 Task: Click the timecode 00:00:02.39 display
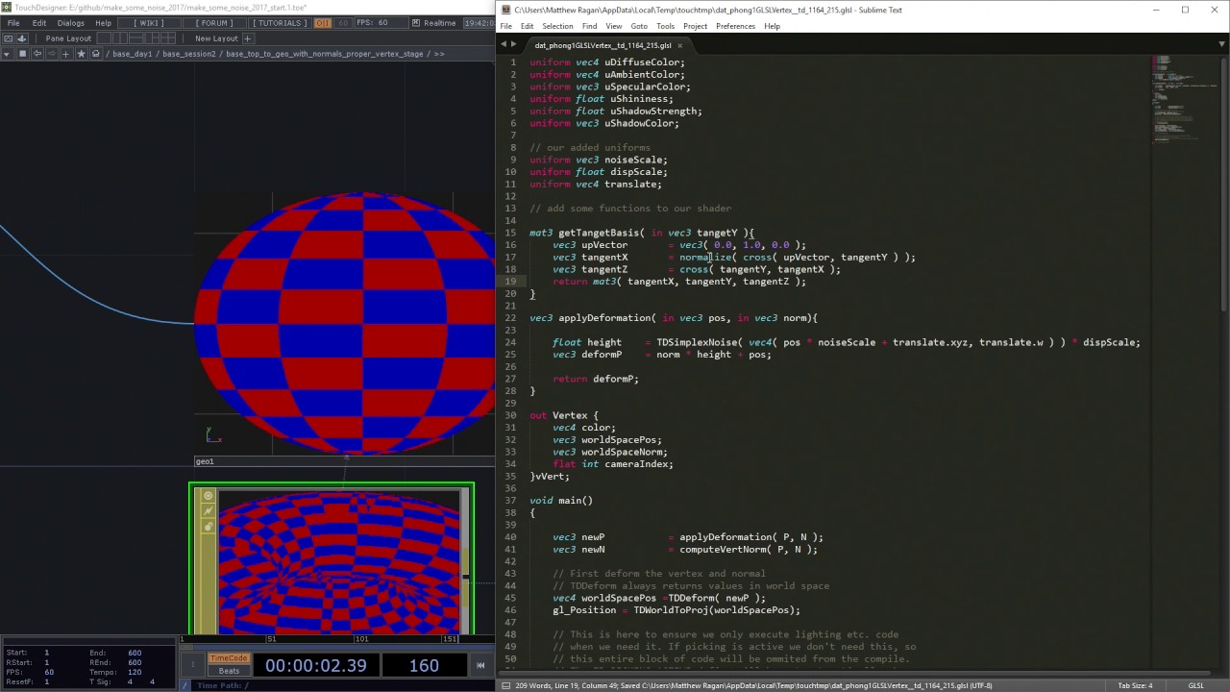point(315,665)
